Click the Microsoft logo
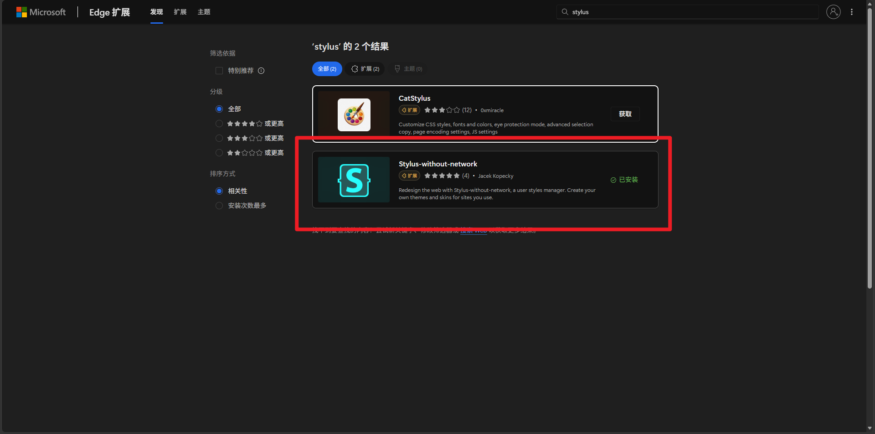Screen dimensions: 875x434 click(x=41, y=12)
